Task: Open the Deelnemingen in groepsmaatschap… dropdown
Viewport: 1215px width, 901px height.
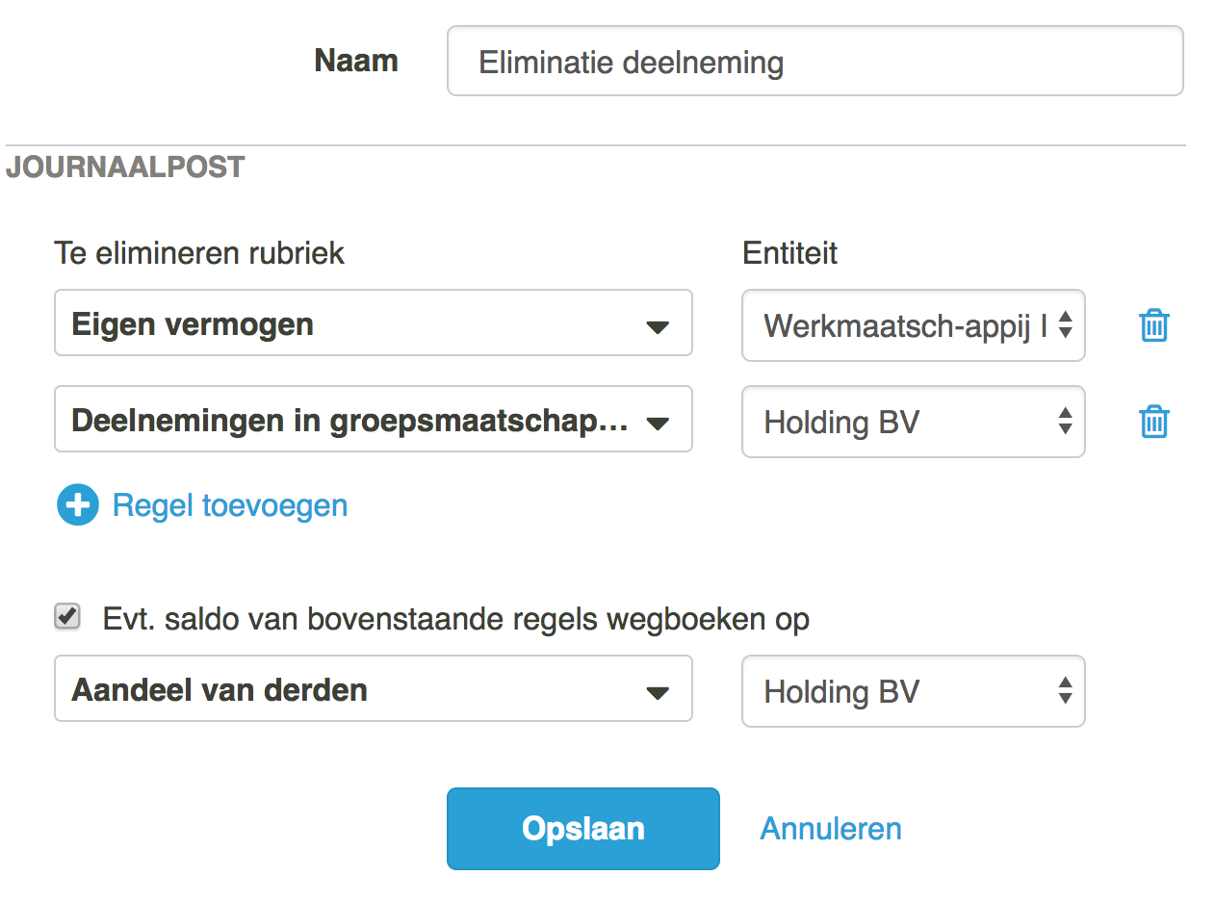Action: click(x=374, y=419)
